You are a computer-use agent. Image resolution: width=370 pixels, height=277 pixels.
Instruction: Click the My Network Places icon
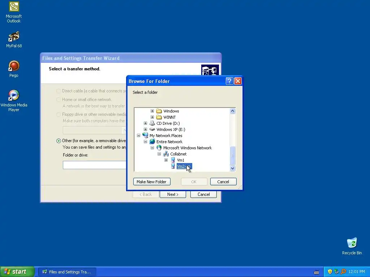pyautogui.click(x=145, y=136)
